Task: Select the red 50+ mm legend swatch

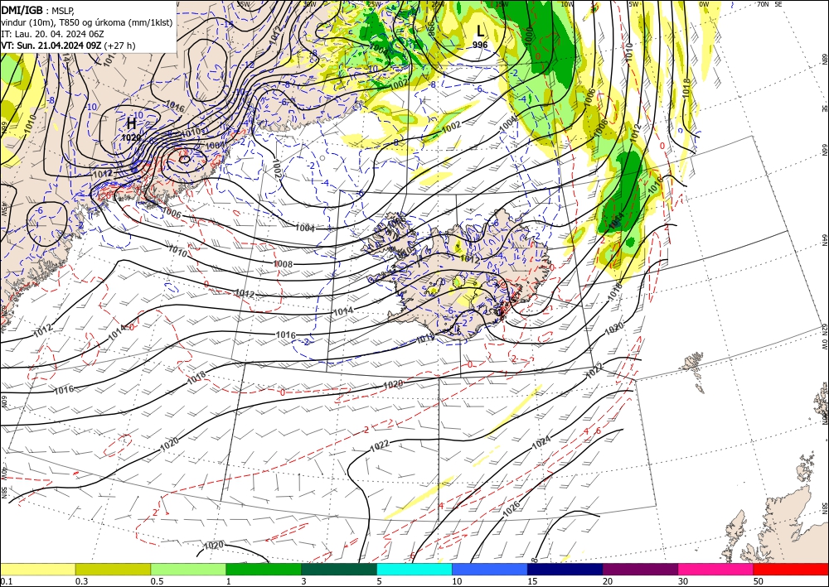Action: click(x=791, y=569)
